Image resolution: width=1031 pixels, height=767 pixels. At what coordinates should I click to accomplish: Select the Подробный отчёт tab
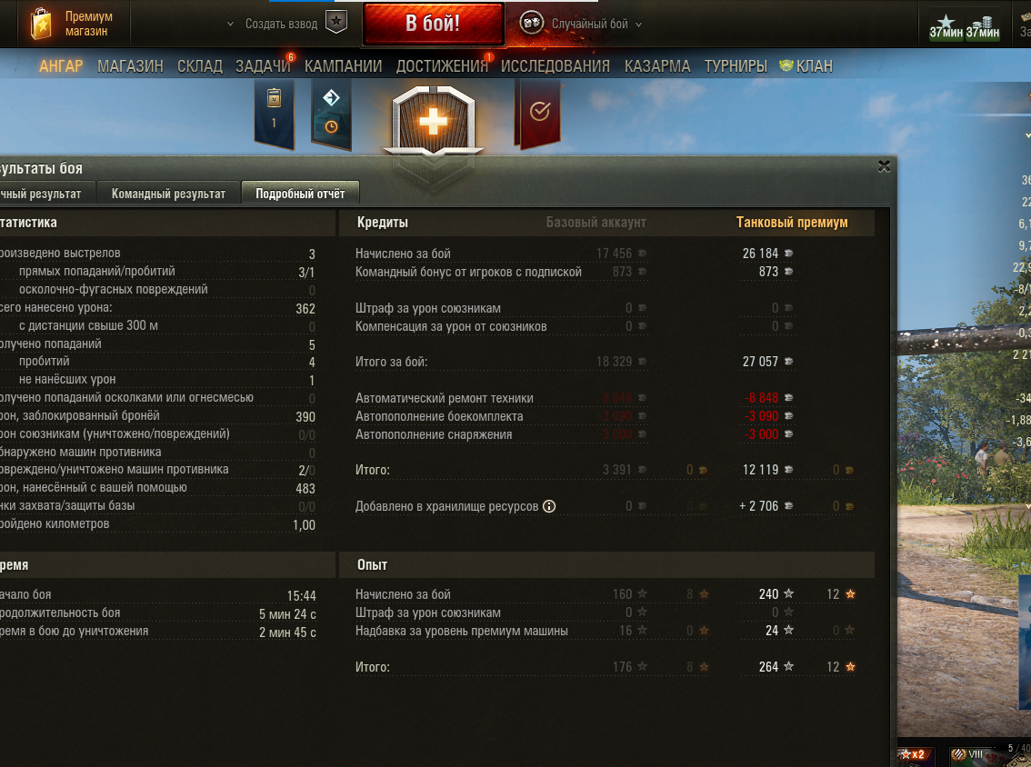[x=300, y=194]
